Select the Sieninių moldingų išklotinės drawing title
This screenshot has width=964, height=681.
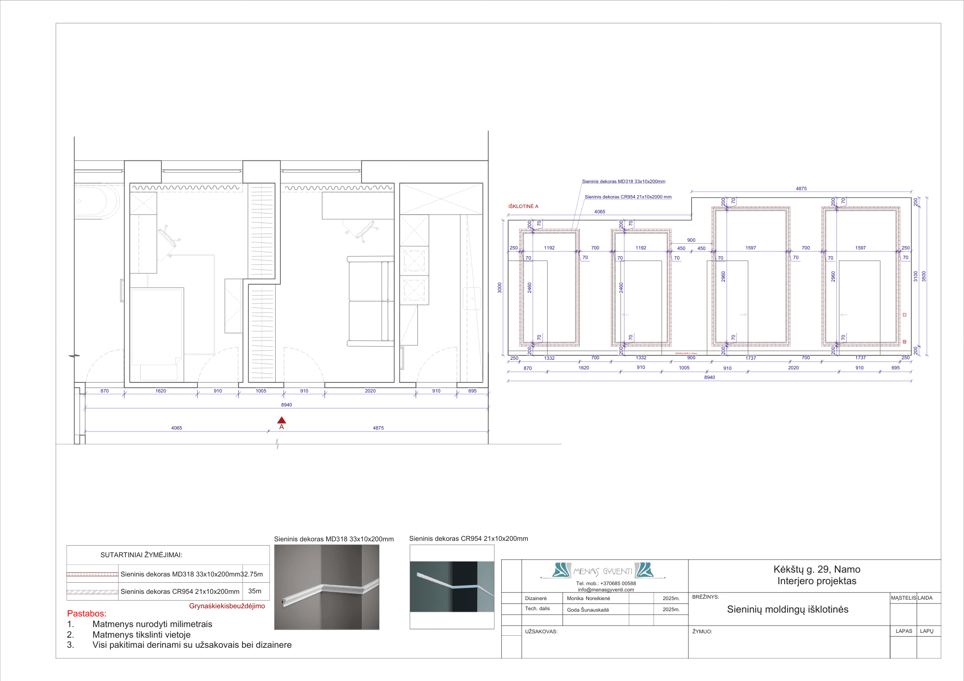(787, 610)
